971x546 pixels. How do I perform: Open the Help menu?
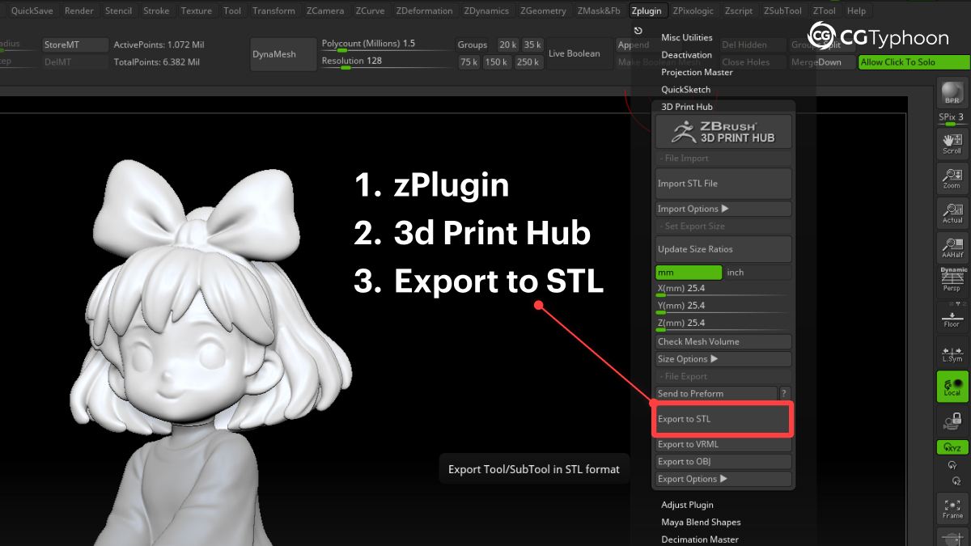tap(856, 11)
